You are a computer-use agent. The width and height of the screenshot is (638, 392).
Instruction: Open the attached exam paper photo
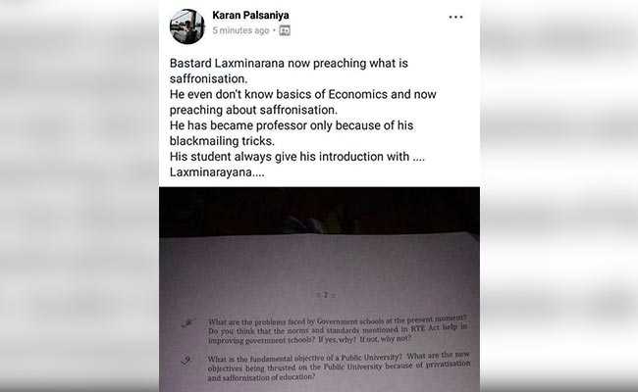click(x=319, y=289)
